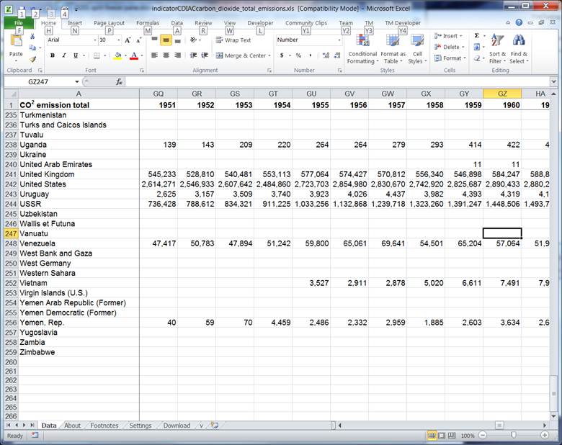Viewport: 562px width, 445px height.
Task: Open Conditional Formatting menu
Action: pos(362,49)
